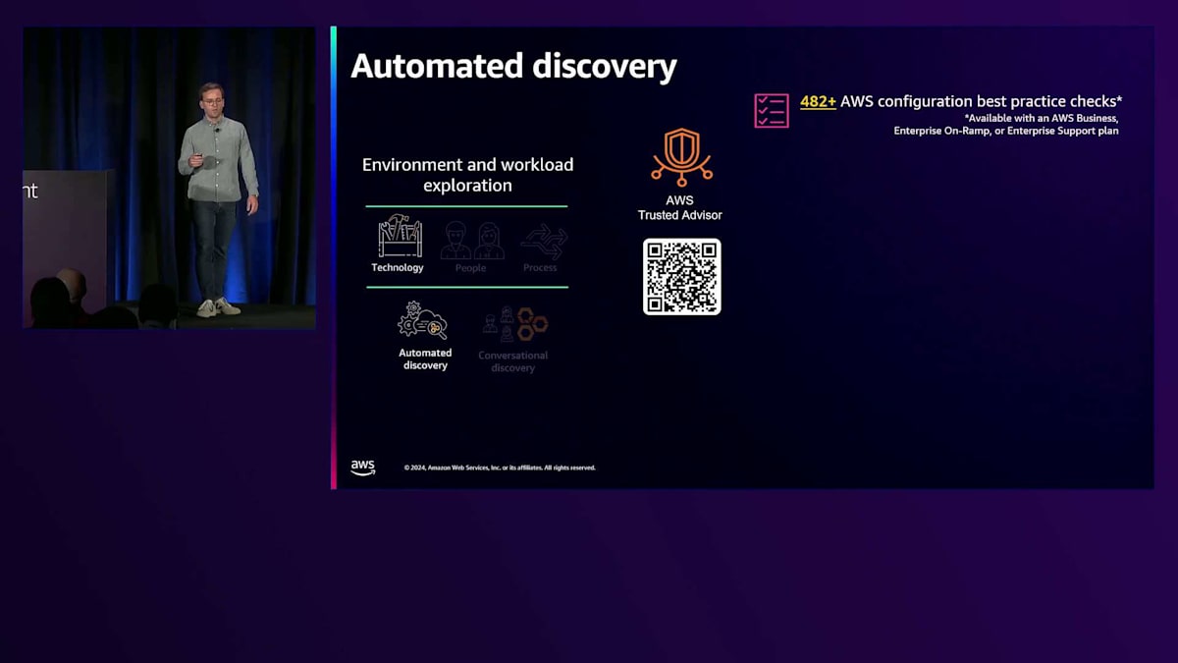Click the 'Conversational discovery' caption
The width and height of the screenshot is (1178, 663).
coord(513,361)
